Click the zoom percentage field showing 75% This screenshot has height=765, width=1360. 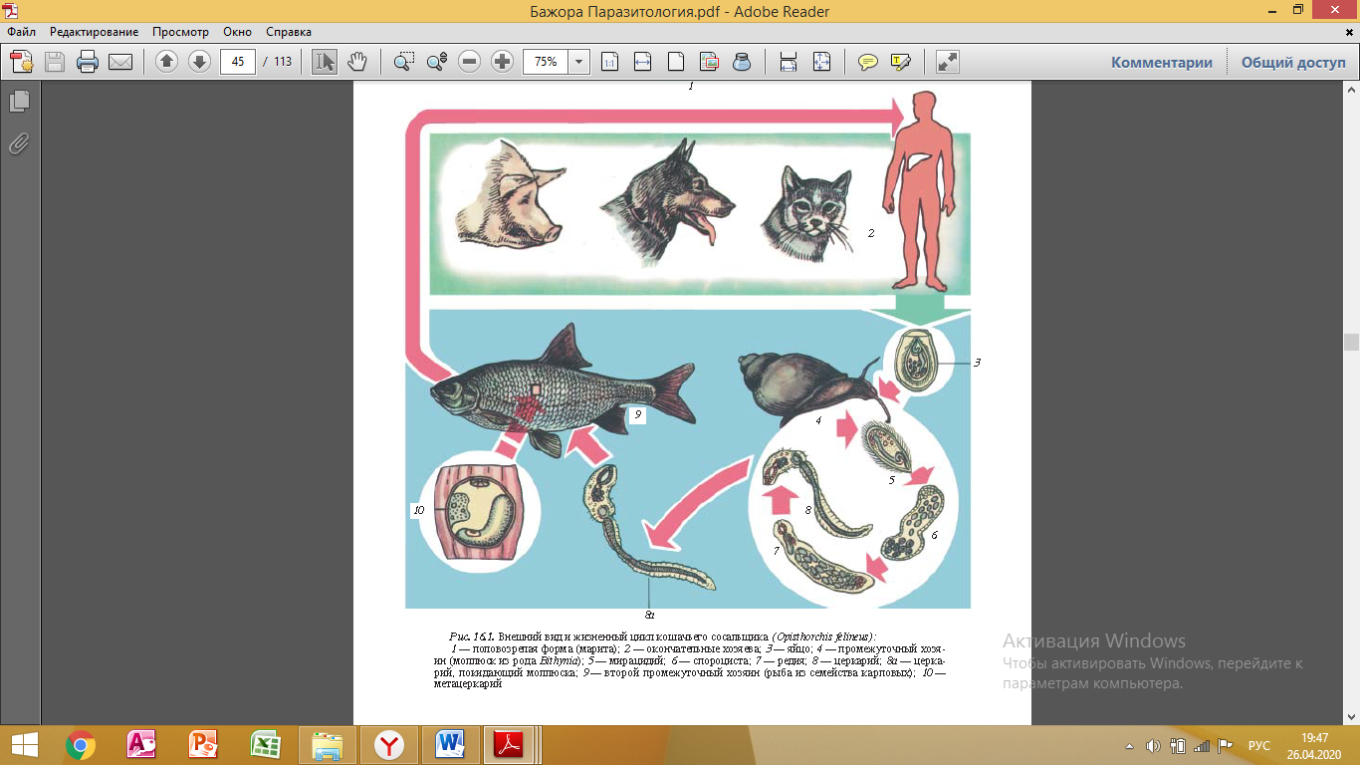[x=546, y=62]
